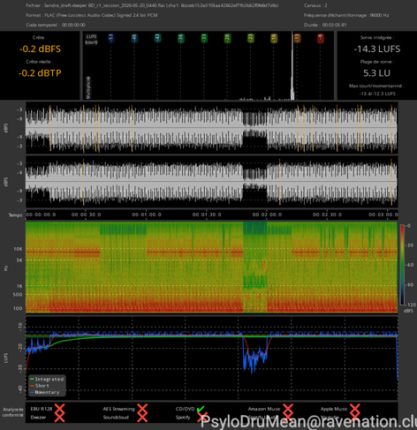Click the red cross beside Soundcloud

point(142,417)
